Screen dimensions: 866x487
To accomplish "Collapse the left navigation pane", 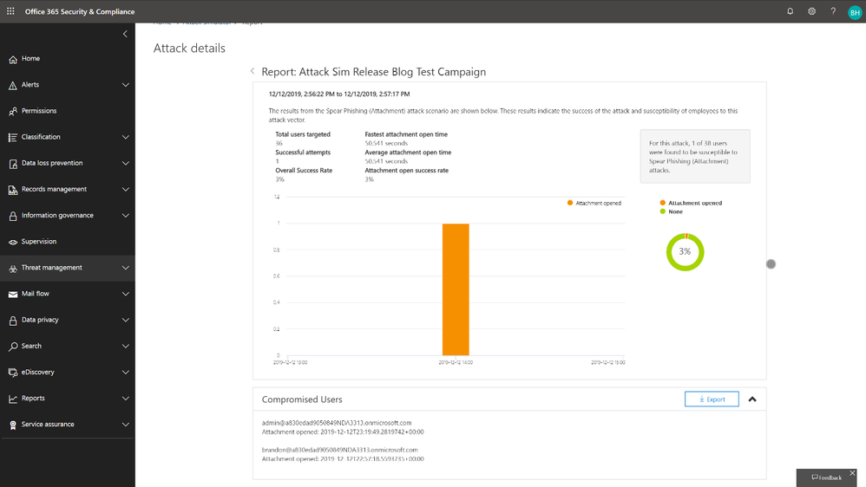I will click(x=125, y=34).
